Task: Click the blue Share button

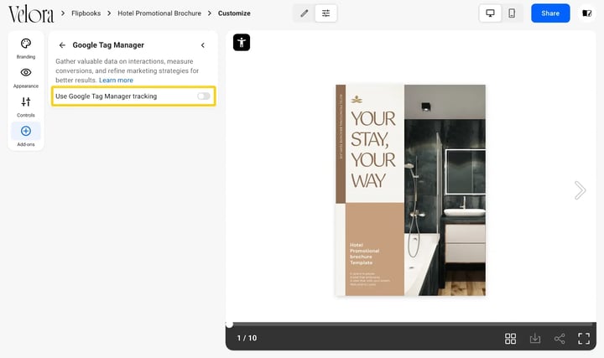Action: tap(550, 13)
